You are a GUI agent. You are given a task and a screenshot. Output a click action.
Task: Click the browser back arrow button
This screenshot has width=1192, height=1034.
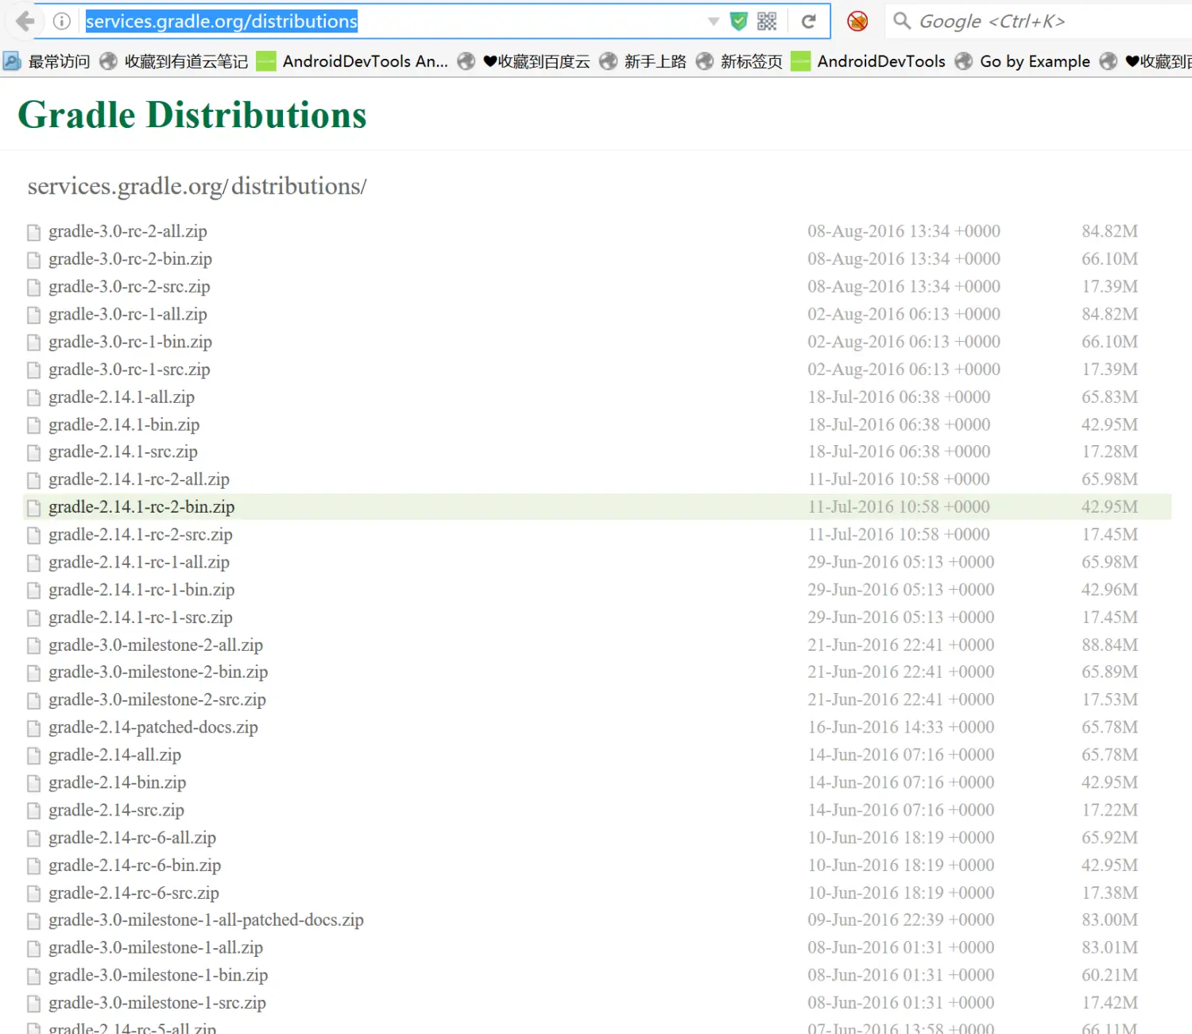(24, 21)
